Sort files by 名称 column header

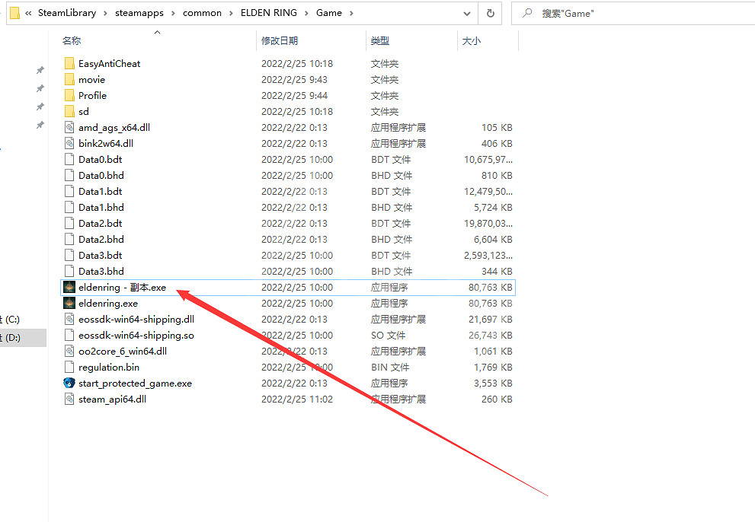pos(72,41)
